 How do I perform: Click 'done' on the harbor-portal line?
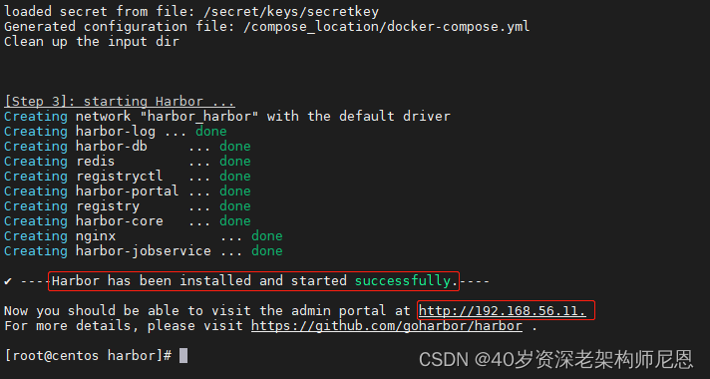(x=235, y=191)
